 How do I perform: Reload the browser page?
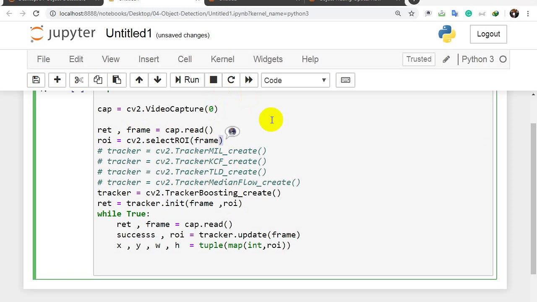click(36, 13)
